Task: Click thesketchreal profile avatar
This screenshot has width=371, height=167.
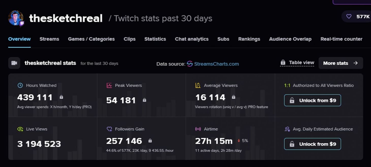Action: (15, 18)
